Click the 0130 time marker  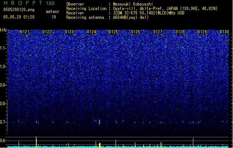(224, 32)
